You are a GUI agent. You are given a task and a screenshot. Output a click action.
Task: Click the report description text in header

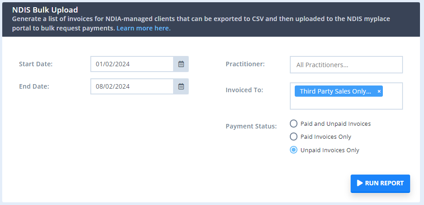201,19
